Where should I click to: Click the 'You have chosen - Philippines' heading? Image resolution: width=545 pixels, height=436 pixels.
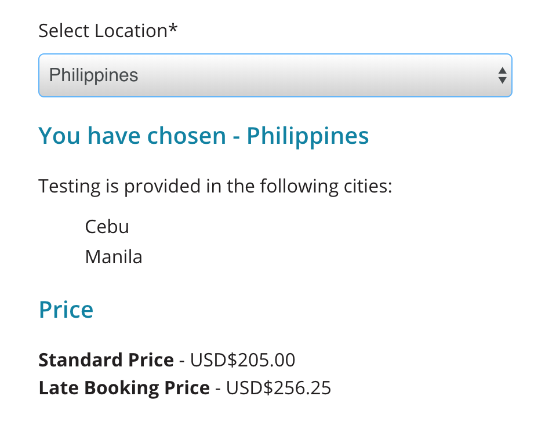(204, 136)
